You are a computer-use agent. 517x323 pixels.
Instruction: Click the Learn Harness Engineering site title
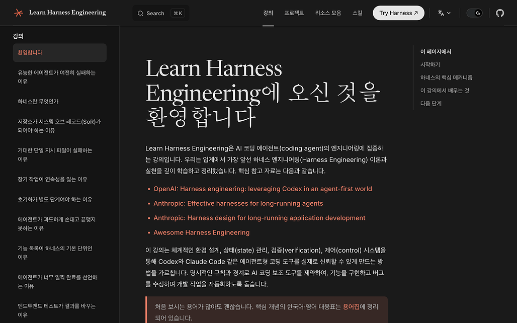tap(67, 13)
